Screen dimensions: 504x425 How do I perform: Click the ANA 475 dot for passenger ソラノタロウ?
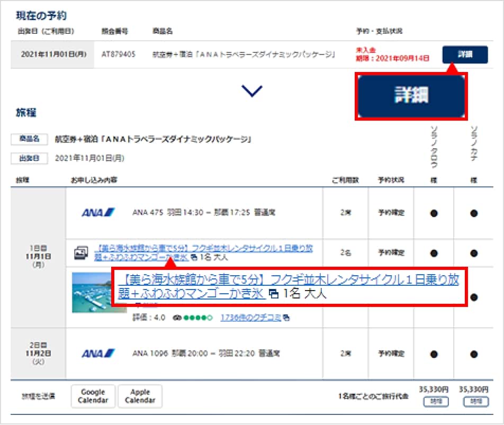point(434,213)
